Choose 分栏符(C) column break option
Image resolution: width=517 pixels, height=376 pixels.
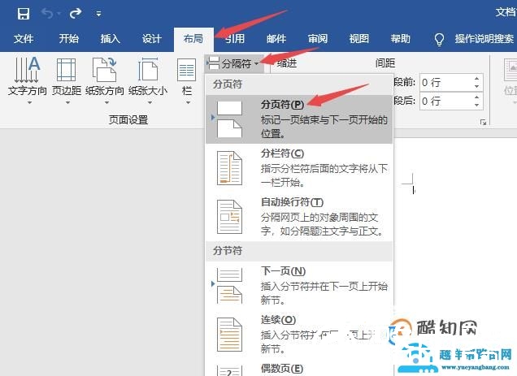tap(299, 168)
